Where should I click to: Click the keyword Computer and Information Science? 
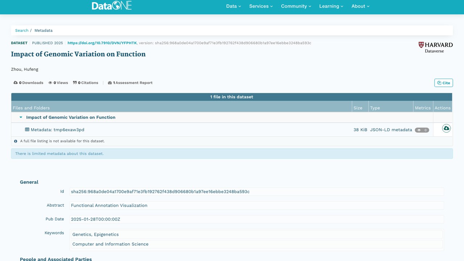click(x=110, y=244)
